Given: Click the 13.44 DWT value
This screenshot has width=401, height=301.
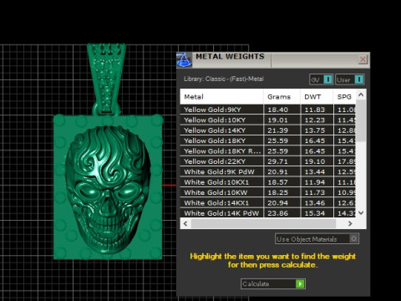Looking at the screenshot, I should pos(315,172).
